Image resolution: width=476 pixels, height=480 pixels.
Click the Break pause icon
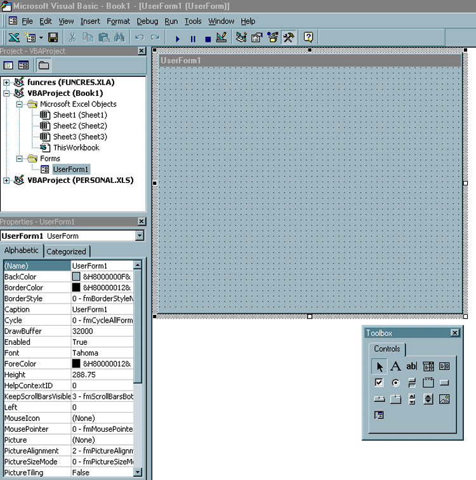coord(193,39)
